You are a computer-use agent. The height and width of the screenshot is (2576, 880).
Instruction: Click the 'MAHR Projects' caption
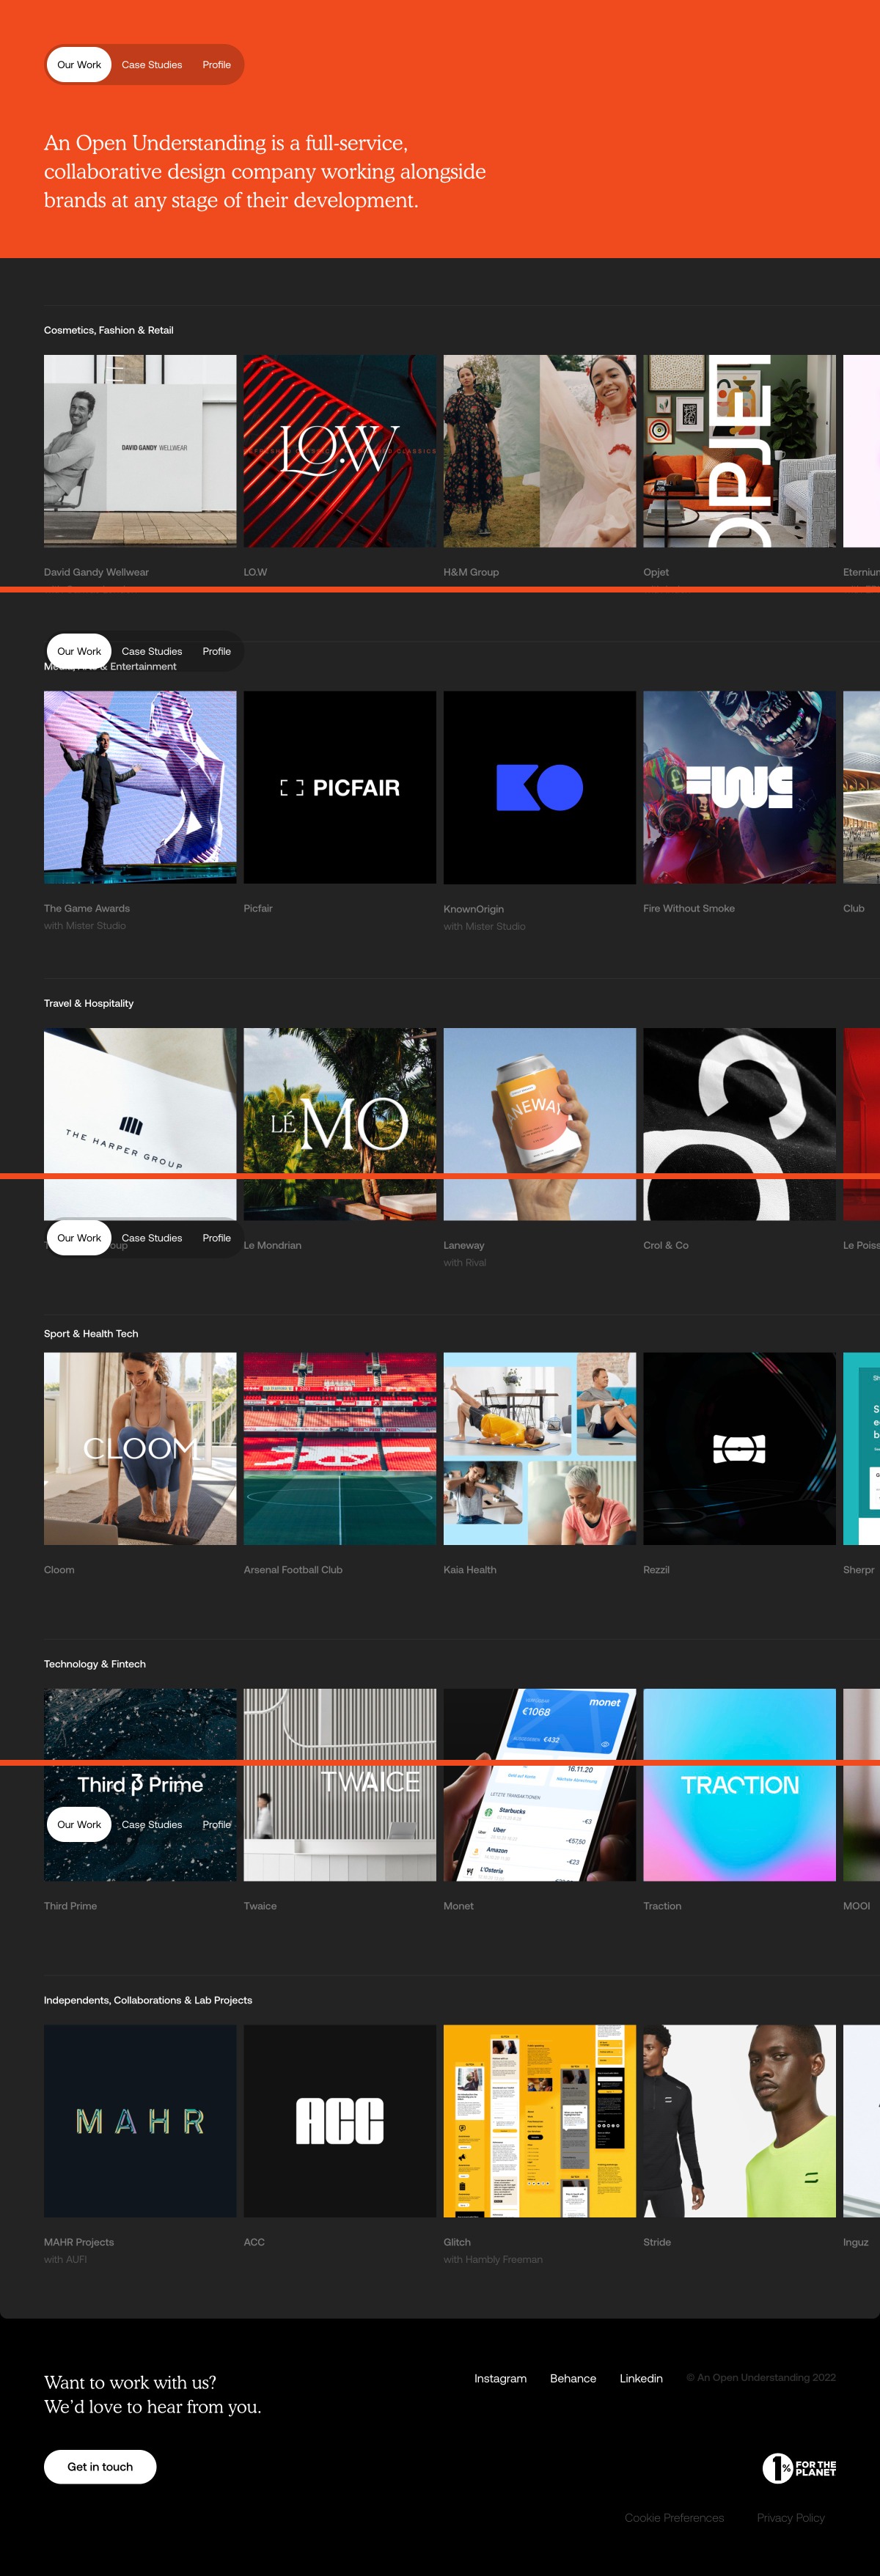pyautogui.click(x=79, y=2242)
